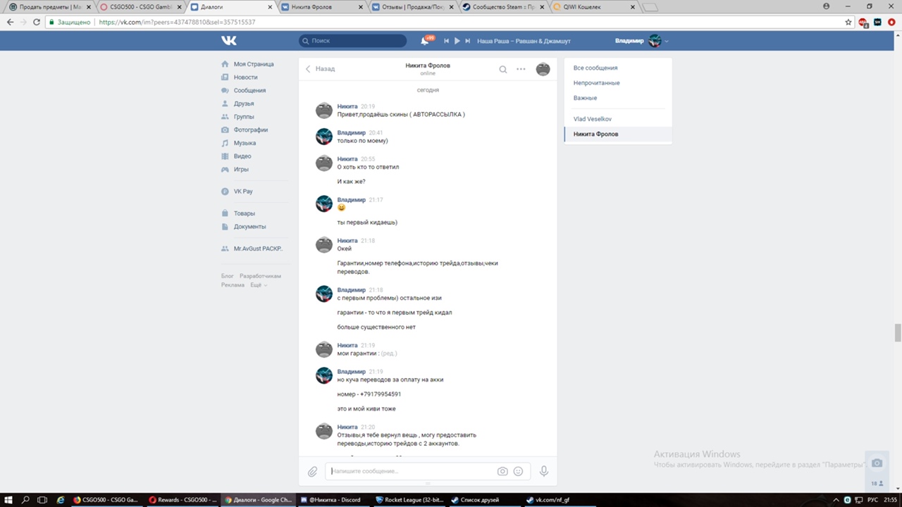Switch to the Vlad Veselkov conversation

pyautogui.click(x=592, y=119)
